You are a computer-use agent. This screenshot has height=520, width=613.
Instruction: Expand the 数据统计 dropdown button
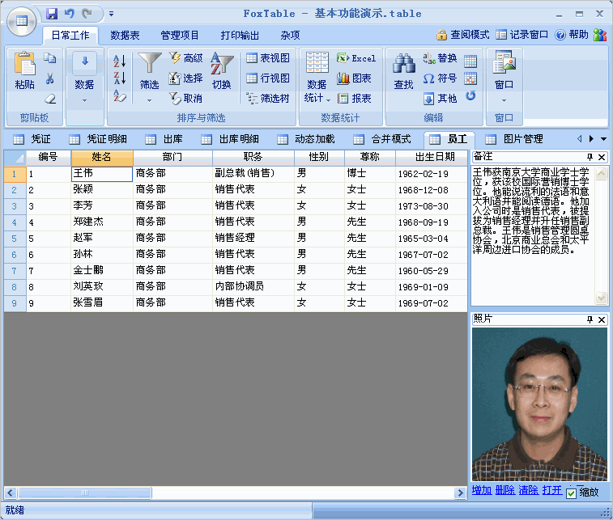(x=317, y=98)
